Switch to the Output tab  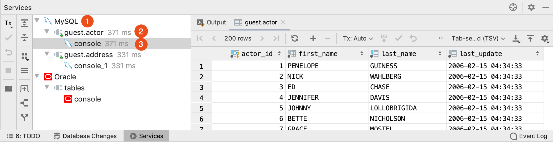click(211, 22)
